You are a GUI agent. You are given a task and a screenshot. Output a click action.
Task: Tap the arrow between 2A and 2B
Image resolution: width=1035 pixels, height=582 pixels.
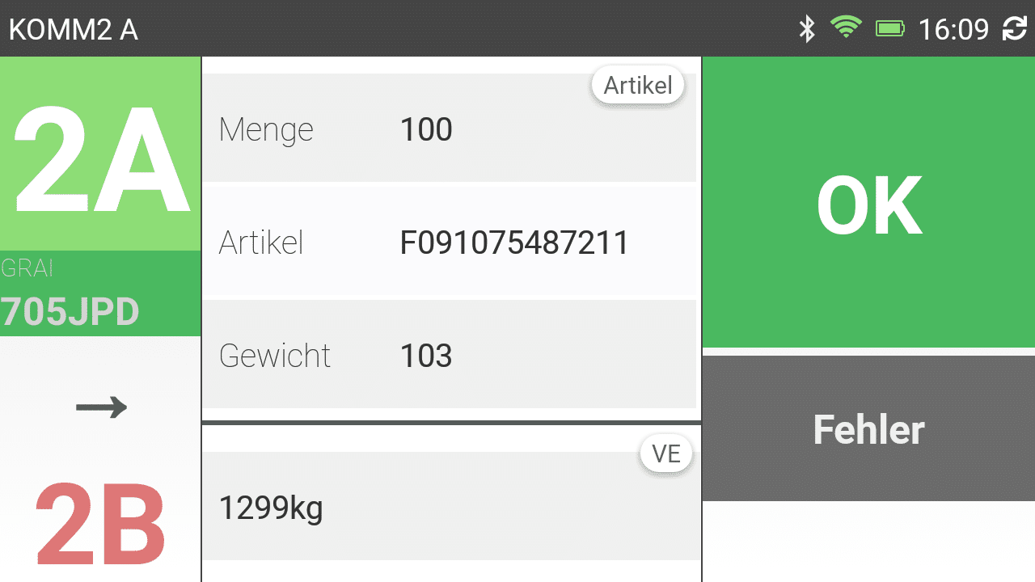pyautogui.click(x=102, y=407)
